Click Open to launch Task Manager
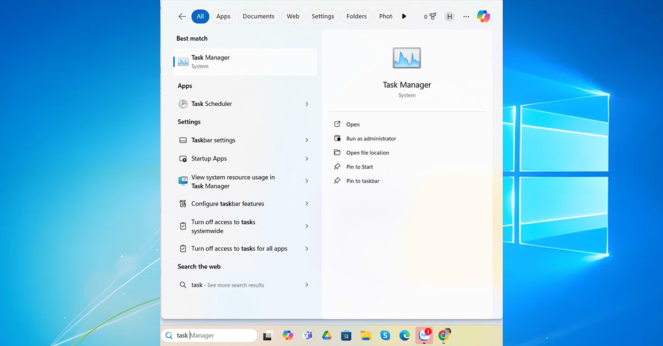 click(352, 124)
